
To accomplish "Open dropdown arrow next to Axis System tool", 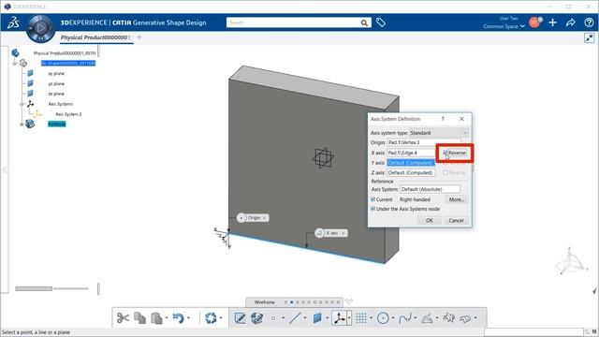I will (349, 318).
